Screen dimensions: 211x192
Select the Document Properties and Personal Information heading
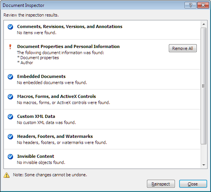68,46
